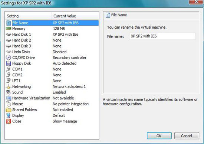204x144 pixels.
Task: Click the Not available value
Action: pyautogui.click(x=63, y=98)
